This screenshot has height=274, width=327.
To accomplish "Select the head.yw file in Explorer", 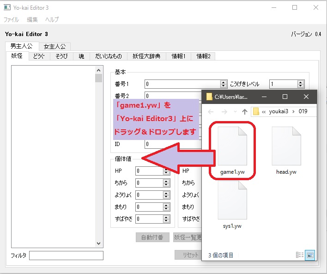I will [x=286, y=151].
